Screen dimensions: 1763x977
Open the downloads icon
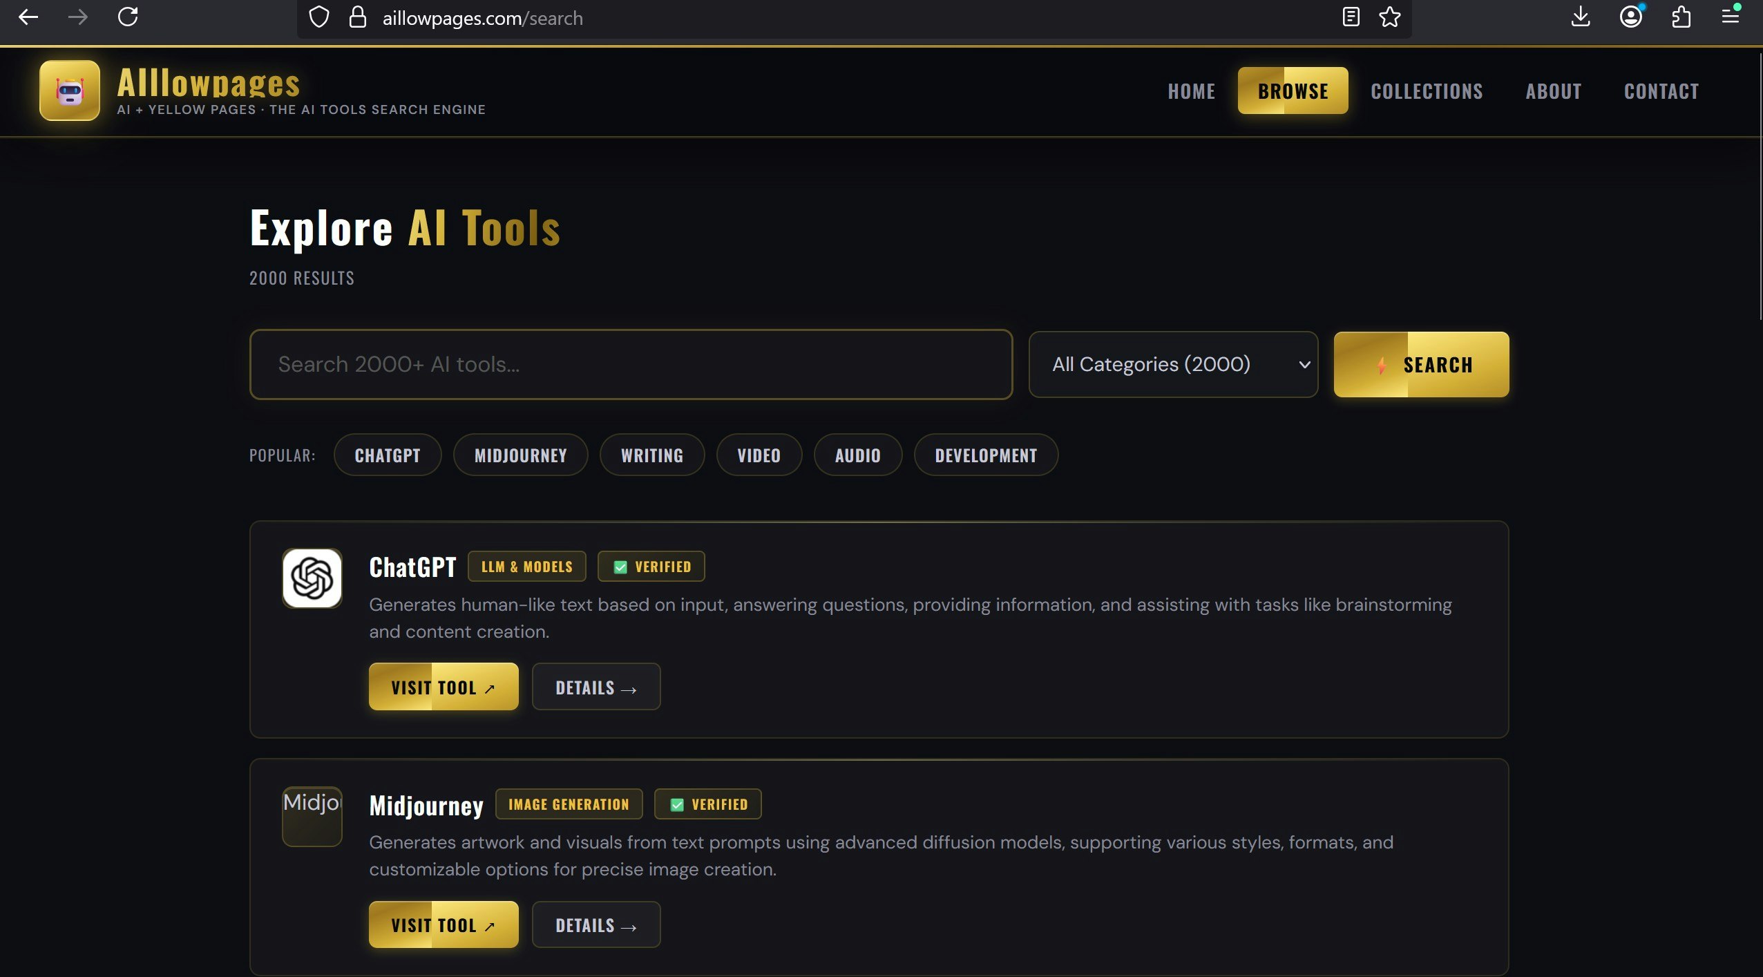tap(1581, 17)
